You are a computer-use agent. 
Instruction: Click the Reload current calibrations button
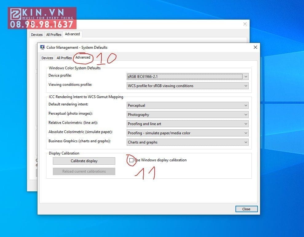point(84,171)
